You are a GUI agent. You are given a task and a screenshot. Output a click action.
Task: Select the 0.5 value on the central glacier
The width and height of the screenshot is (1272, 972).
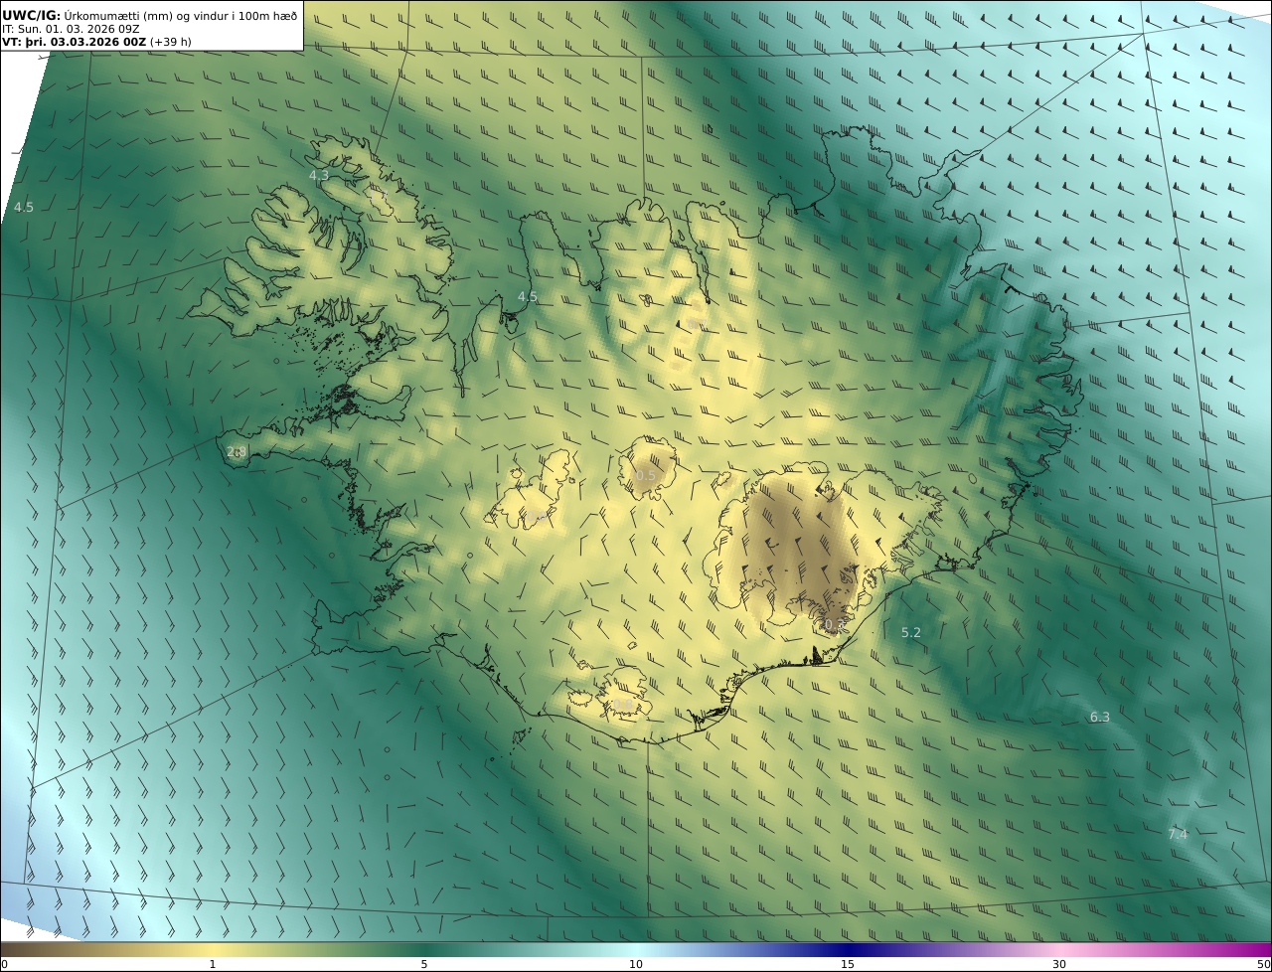[x=646, y=475]
